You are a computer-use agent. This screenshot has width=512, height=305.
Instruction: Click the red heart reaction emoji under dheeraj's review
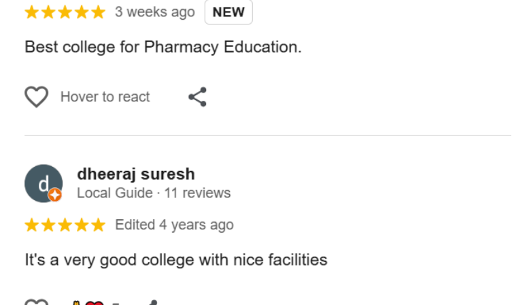94,303
